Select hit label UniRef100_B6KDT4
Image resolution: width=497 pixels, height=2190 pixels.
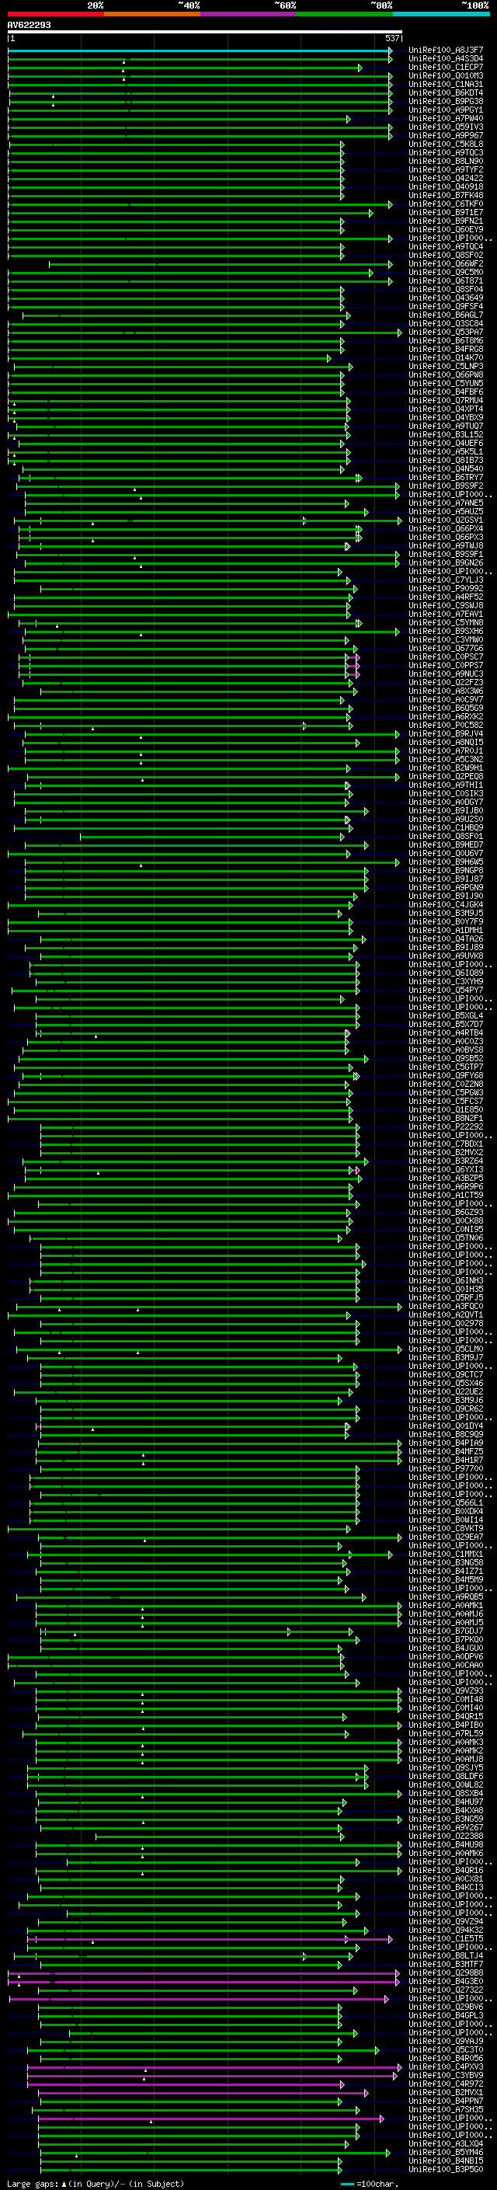pos(446,92)
